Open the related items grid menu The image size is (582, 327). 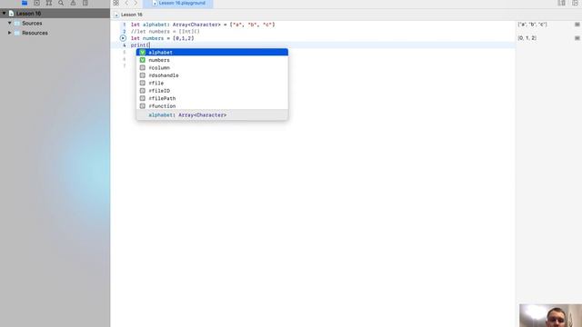[116, 3]
